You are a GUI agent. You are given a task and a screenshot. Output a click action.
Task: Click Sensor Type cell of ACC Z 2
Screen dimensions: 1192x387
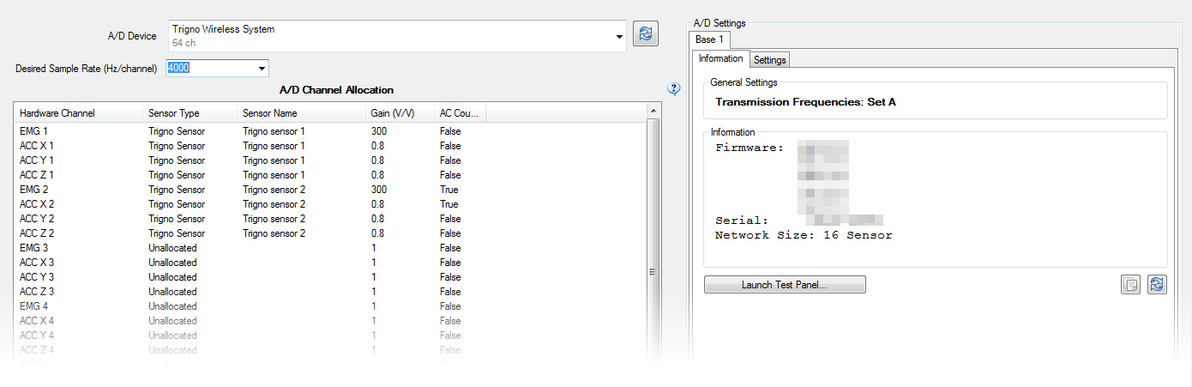click(177, 233)
